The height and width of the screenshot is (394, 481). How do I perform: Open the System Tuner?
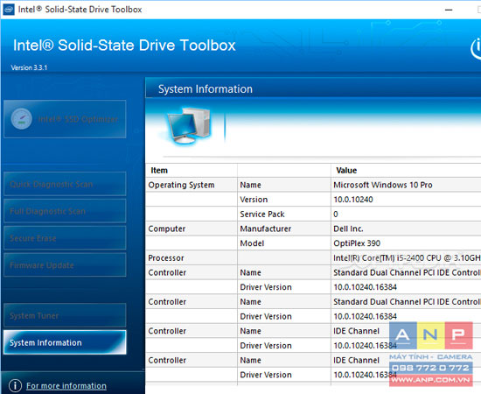(x=65, y=315)
